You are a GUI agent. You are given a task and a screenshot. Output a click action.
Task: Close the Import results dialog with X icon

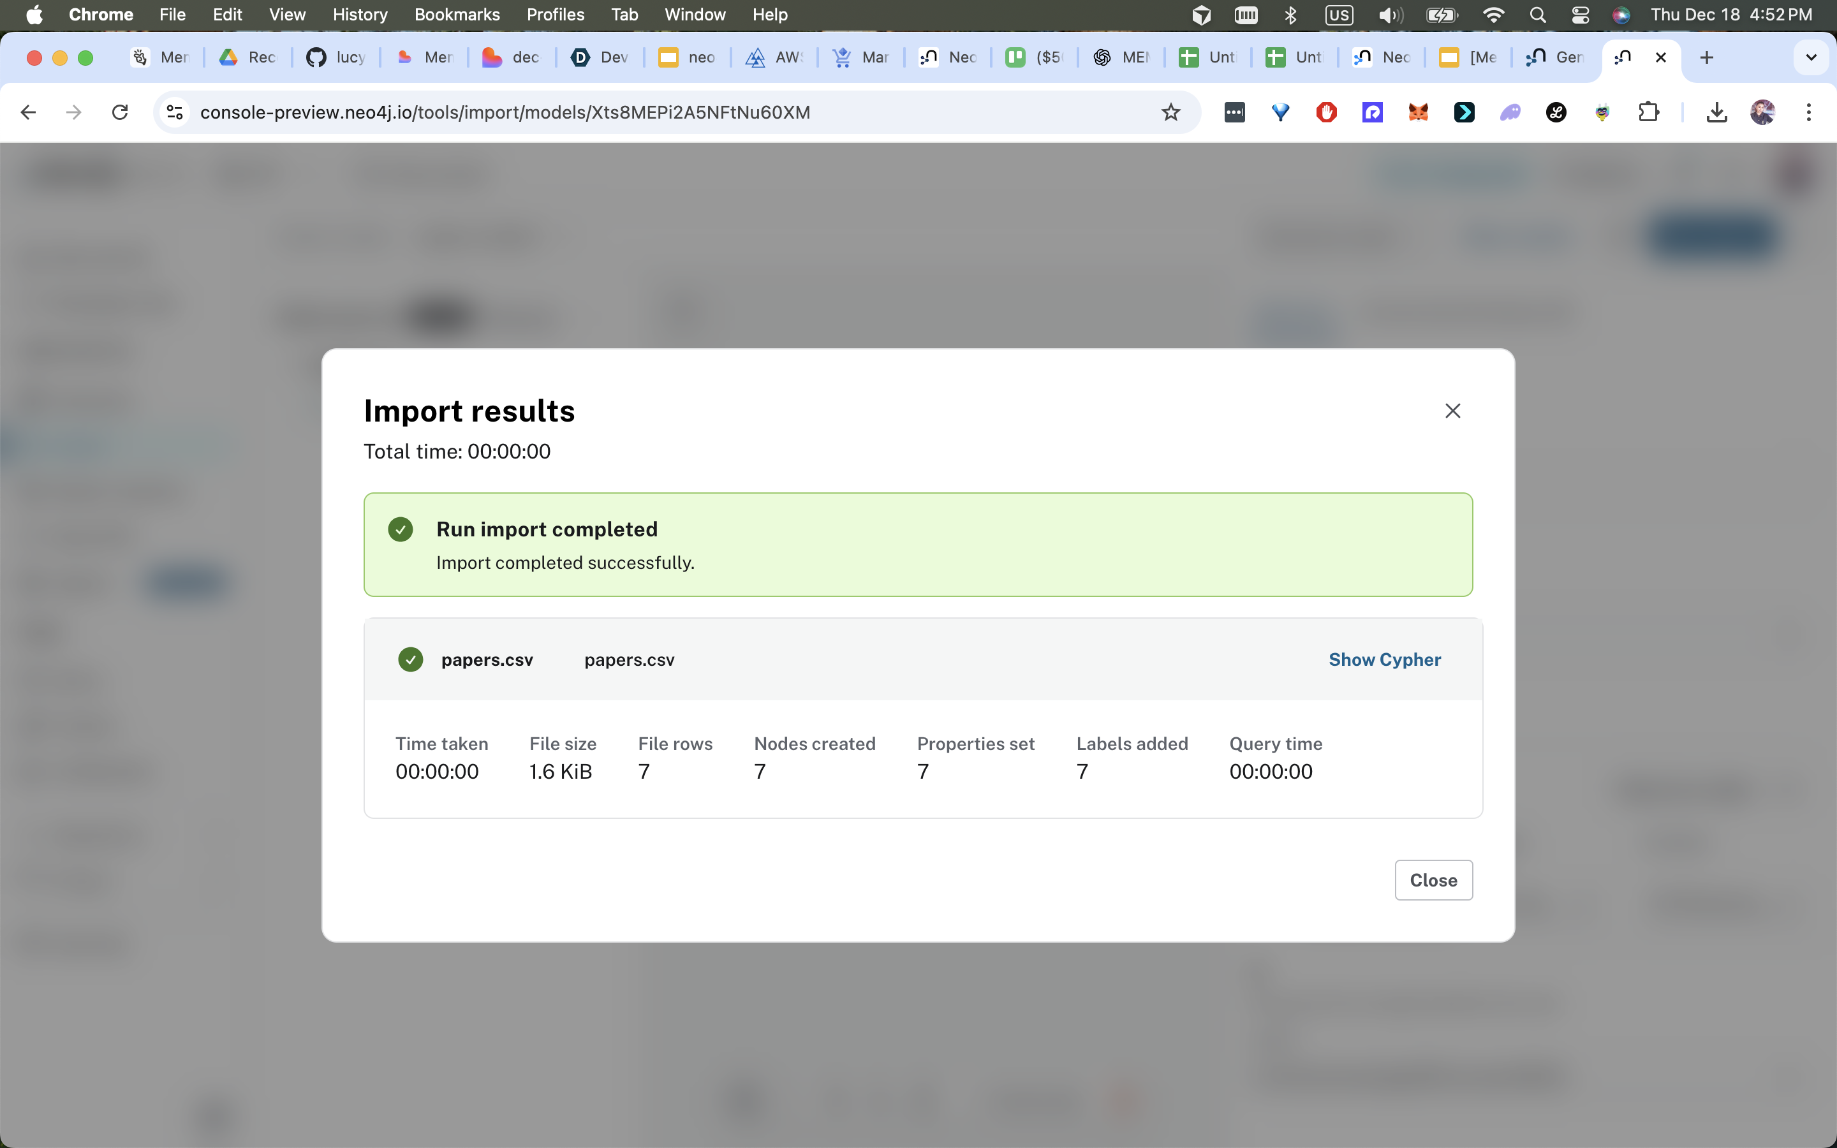[x=1452, y=411]
